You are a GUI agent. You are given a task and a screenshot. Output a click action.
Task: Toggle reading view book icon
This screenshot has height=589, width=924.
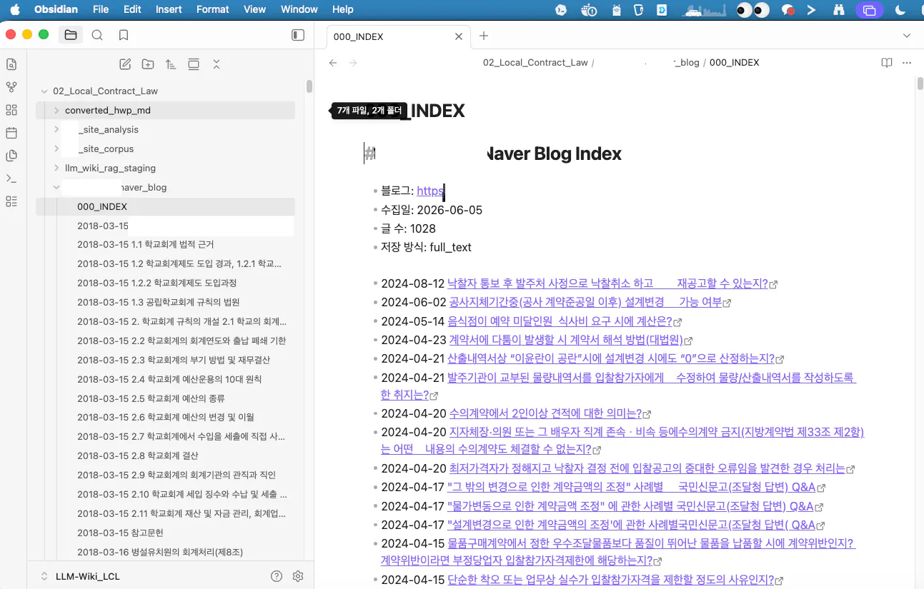pyautogui.click(x=887, y=63)
